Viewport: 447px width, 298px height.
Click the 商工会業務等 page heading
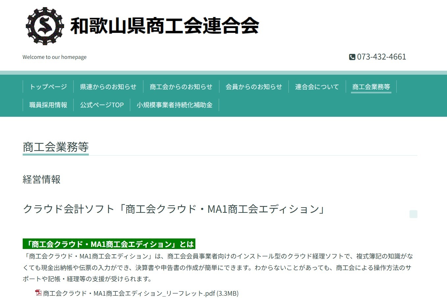(x=56, y=147)
